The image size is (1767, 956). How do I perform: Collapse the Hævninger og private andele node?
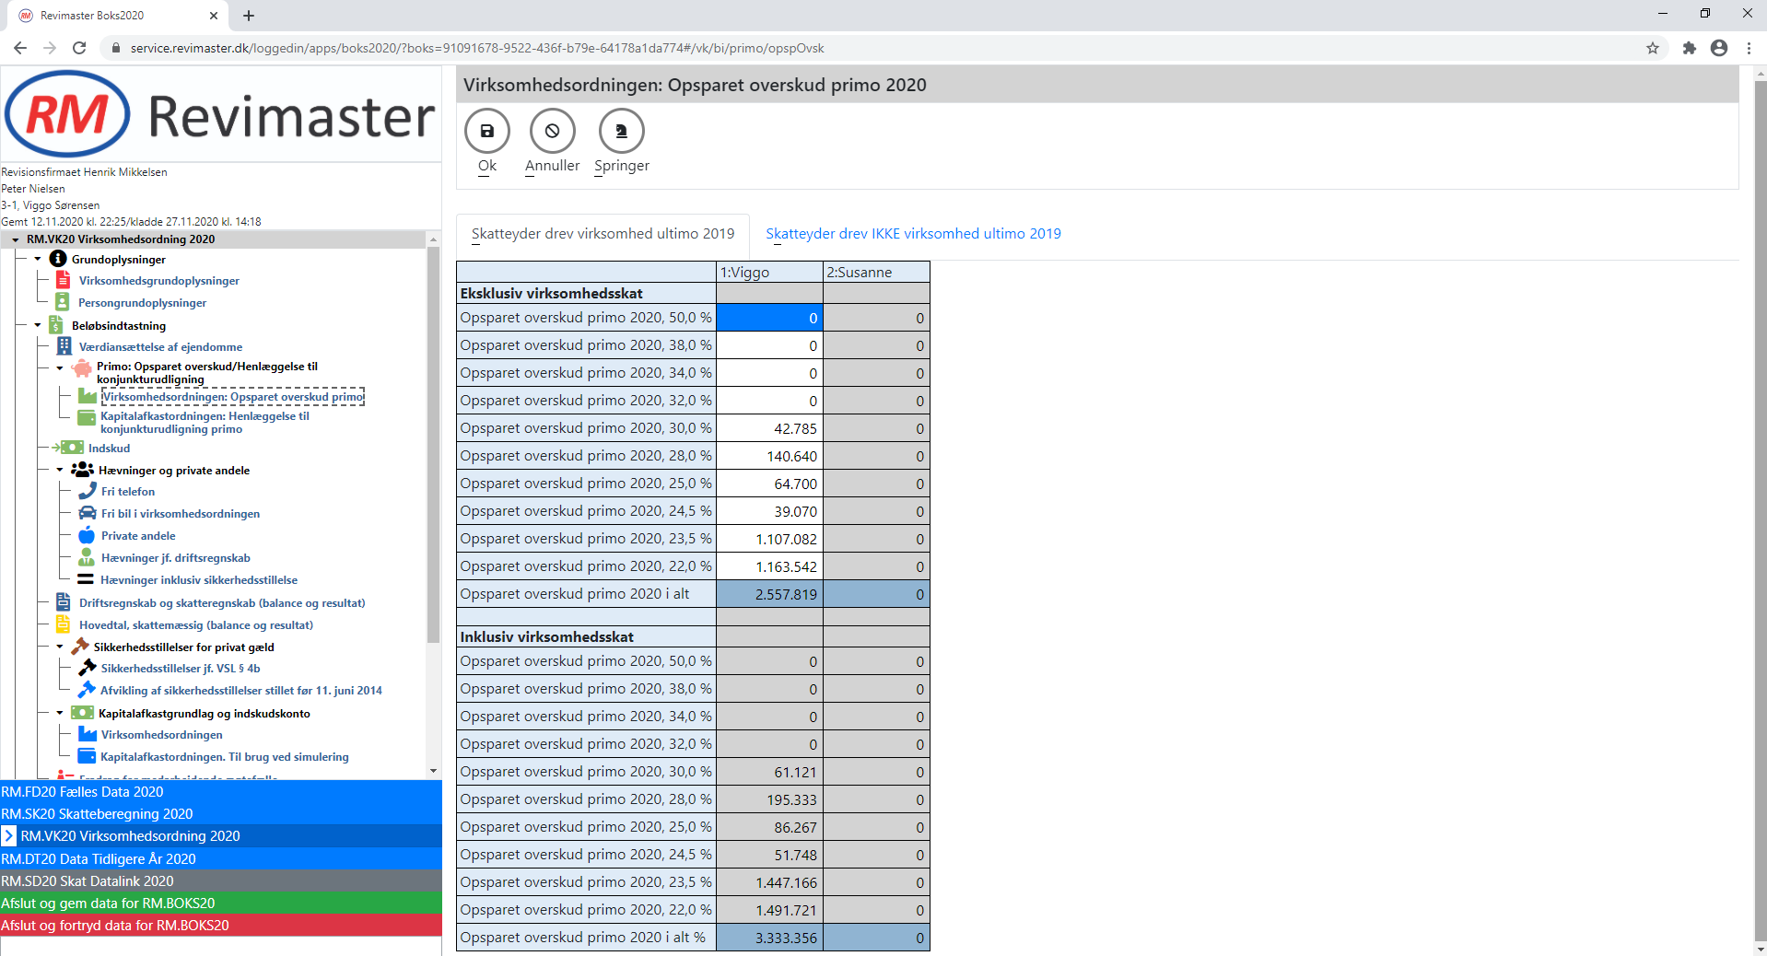point(60,470)
